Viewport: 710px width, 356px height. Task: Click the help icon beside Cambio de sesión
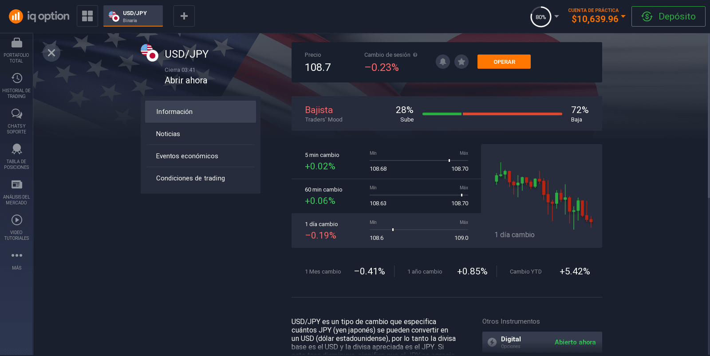pyautogui.click(x=415, y=55)
